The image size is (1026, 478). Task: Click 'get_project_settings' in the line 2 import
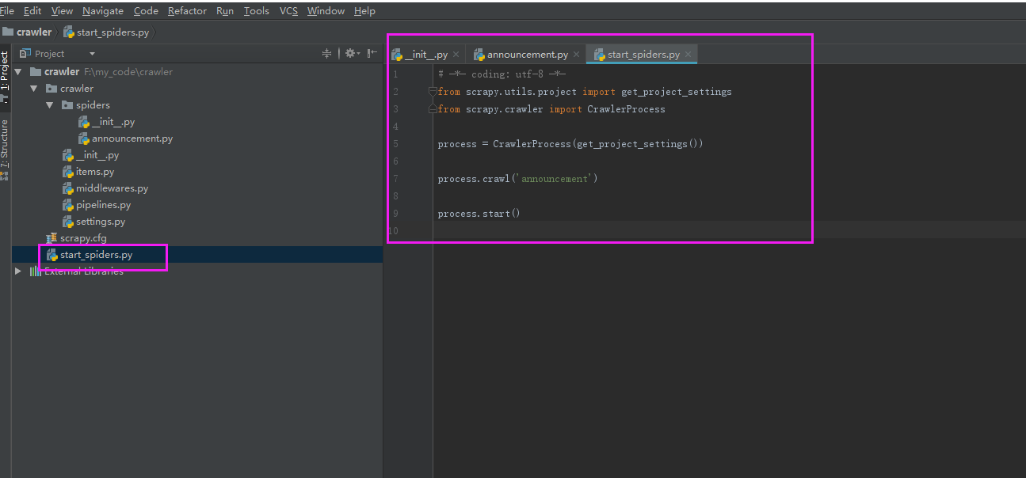pos(677,92)
